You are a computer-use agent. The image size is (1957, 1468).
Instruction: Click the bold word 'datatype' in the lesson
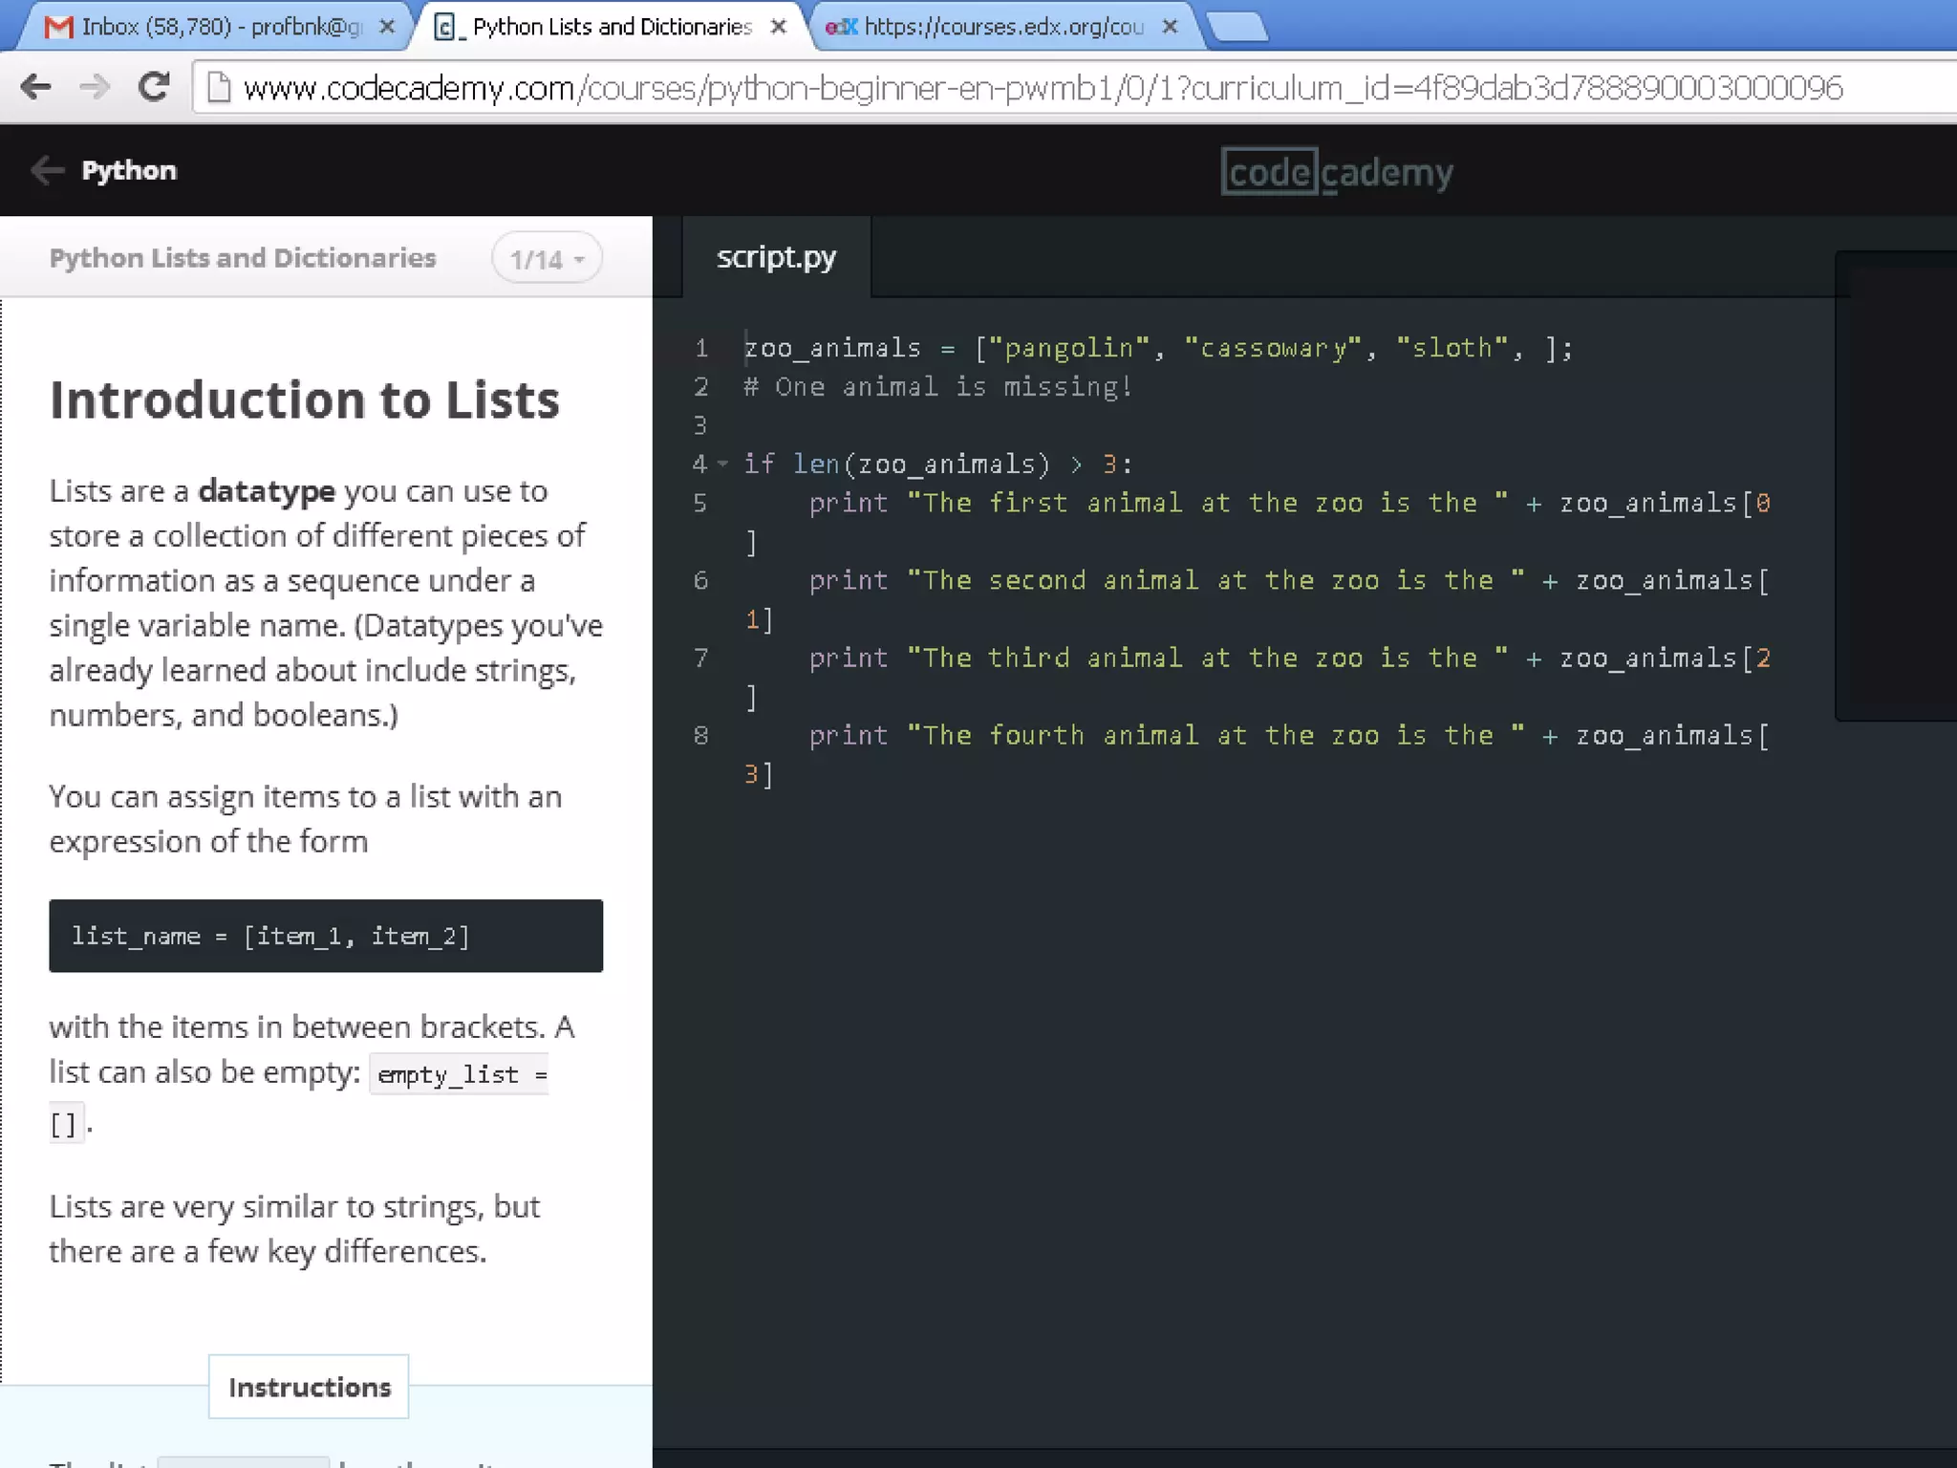click(267, 491)
